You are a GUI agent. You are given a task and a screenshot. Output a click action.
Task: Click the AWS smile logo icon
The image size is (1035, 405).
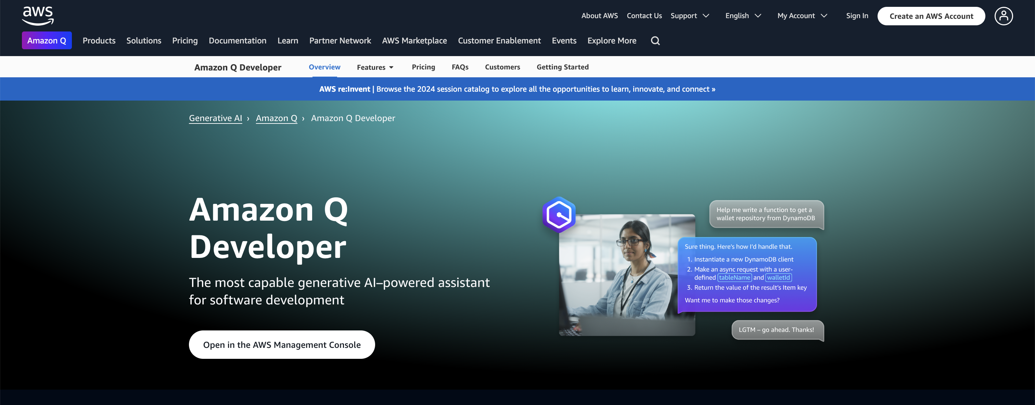[38, 14]
